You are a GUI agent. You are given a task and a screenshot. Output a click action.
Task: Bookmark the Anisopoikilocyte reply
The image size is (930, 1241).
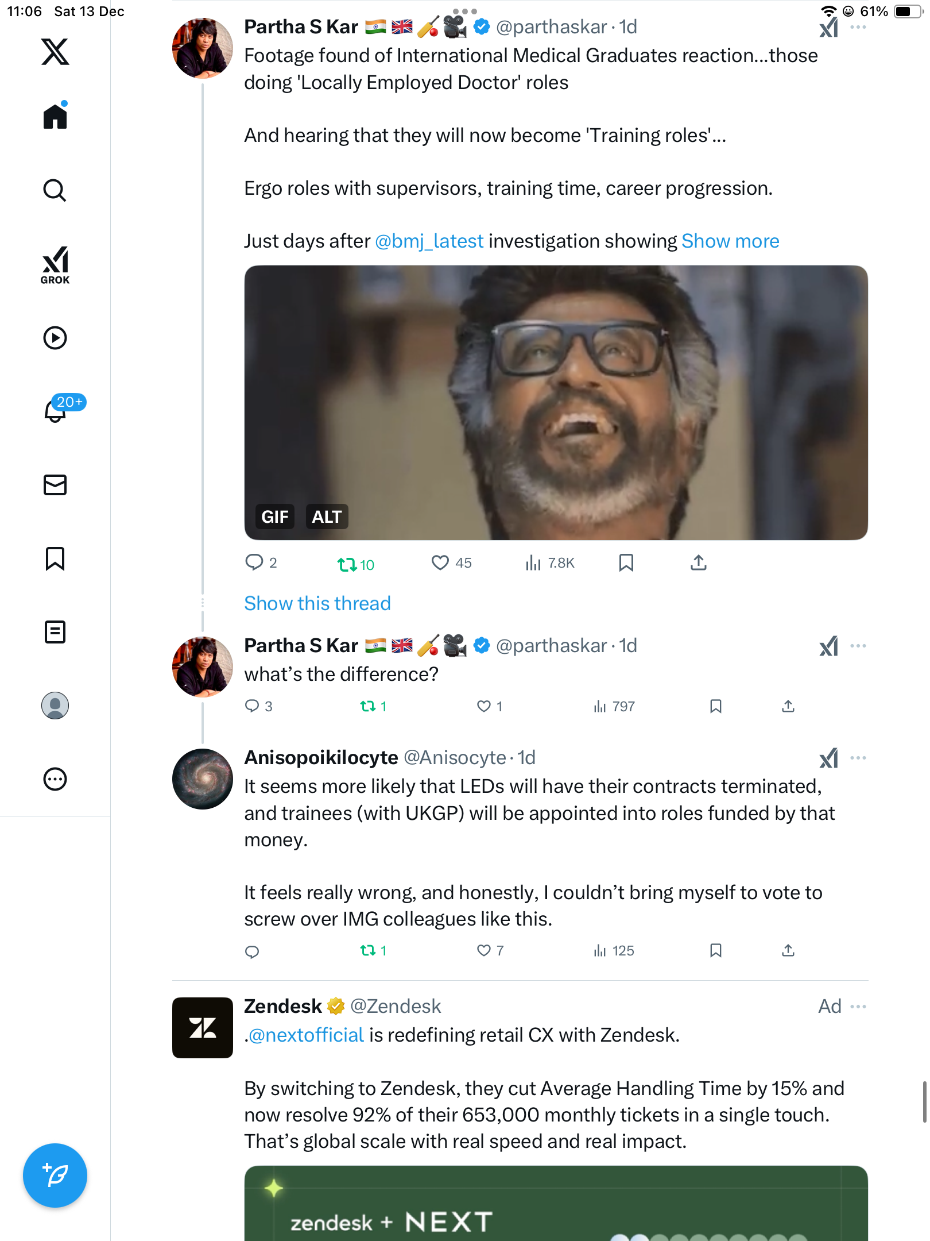tap(715, 950)
